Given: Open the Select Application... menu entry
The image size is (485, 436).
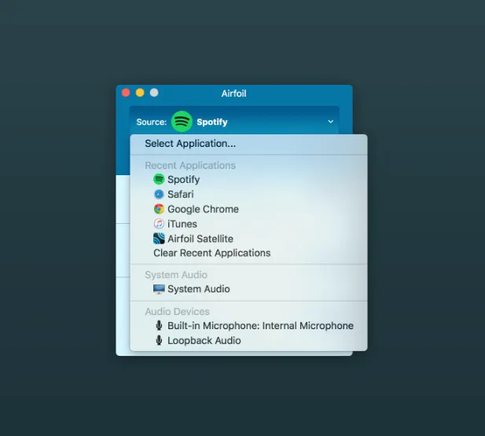Looking at the screenshot, I should click(248, 144).
